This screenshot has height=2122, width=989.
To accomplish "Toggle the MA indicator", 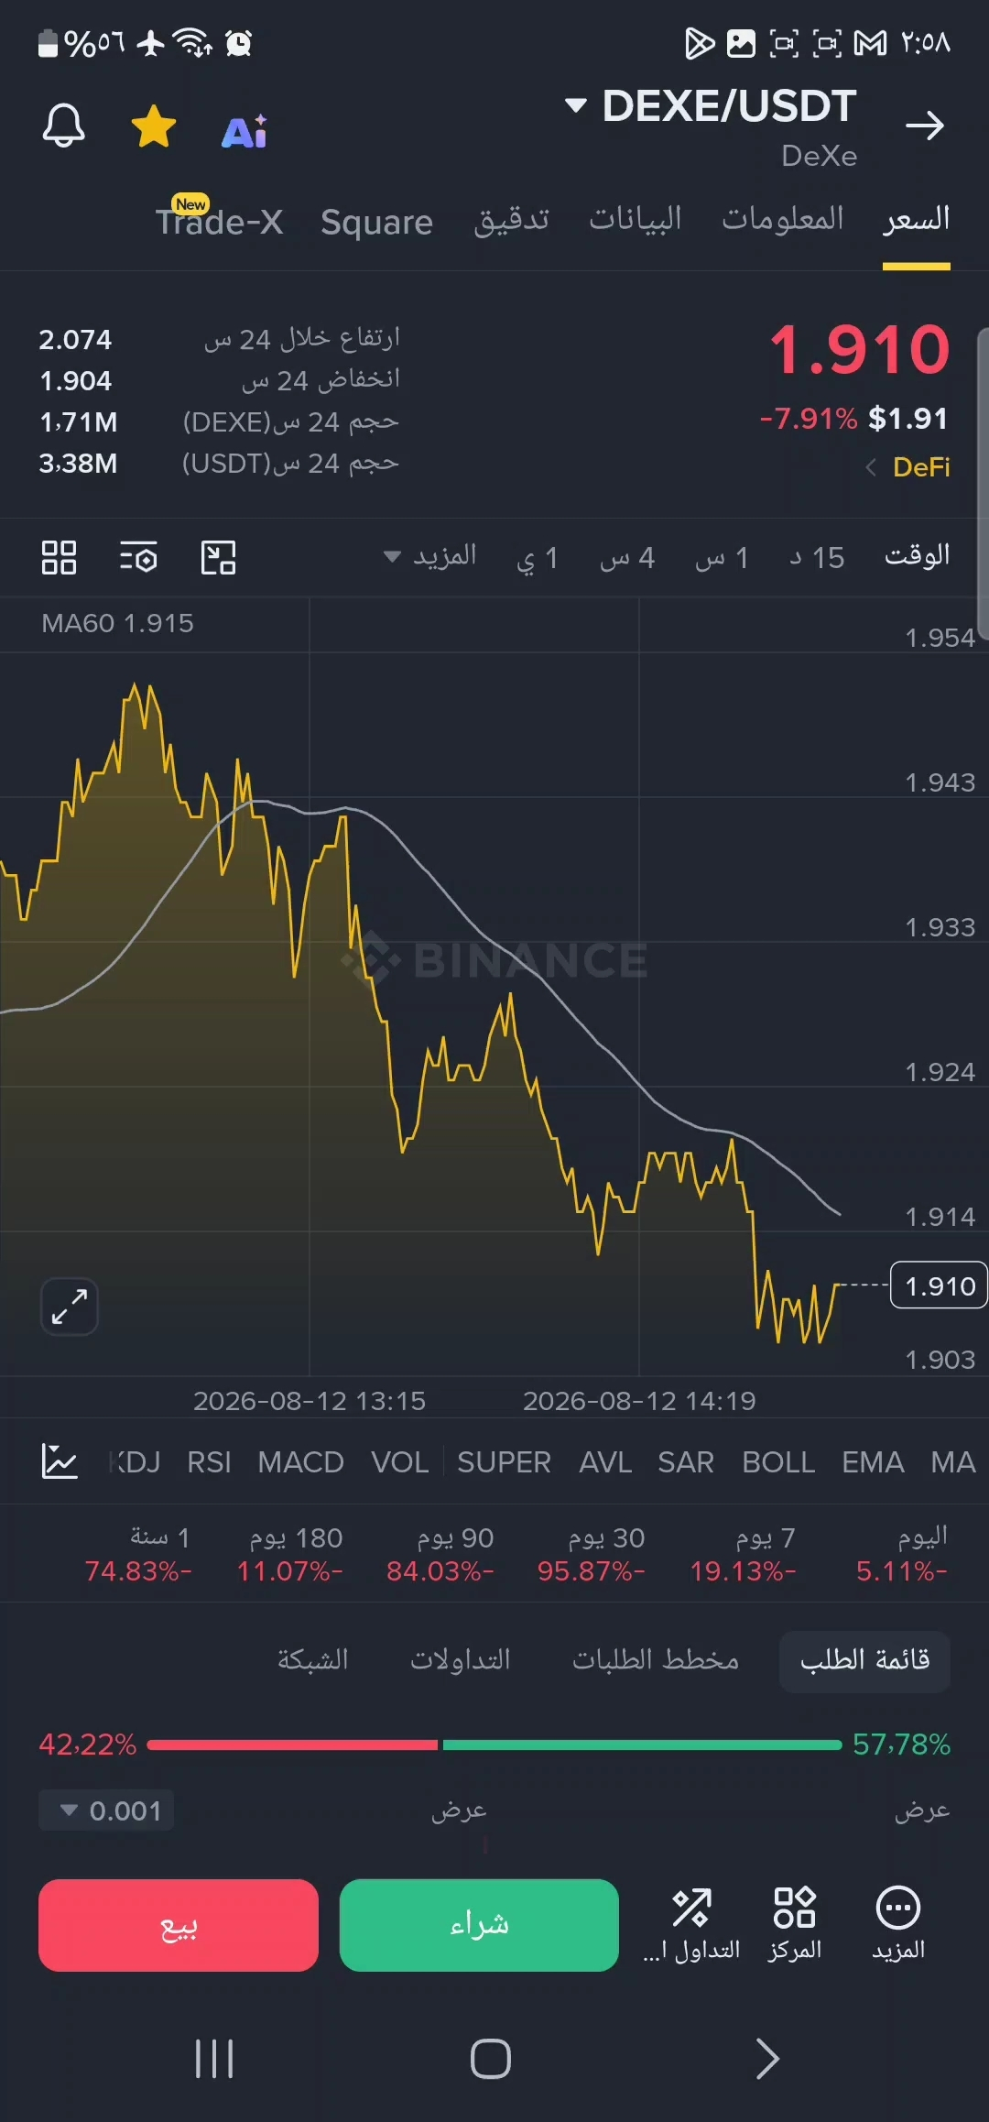I will [953, 1462].
